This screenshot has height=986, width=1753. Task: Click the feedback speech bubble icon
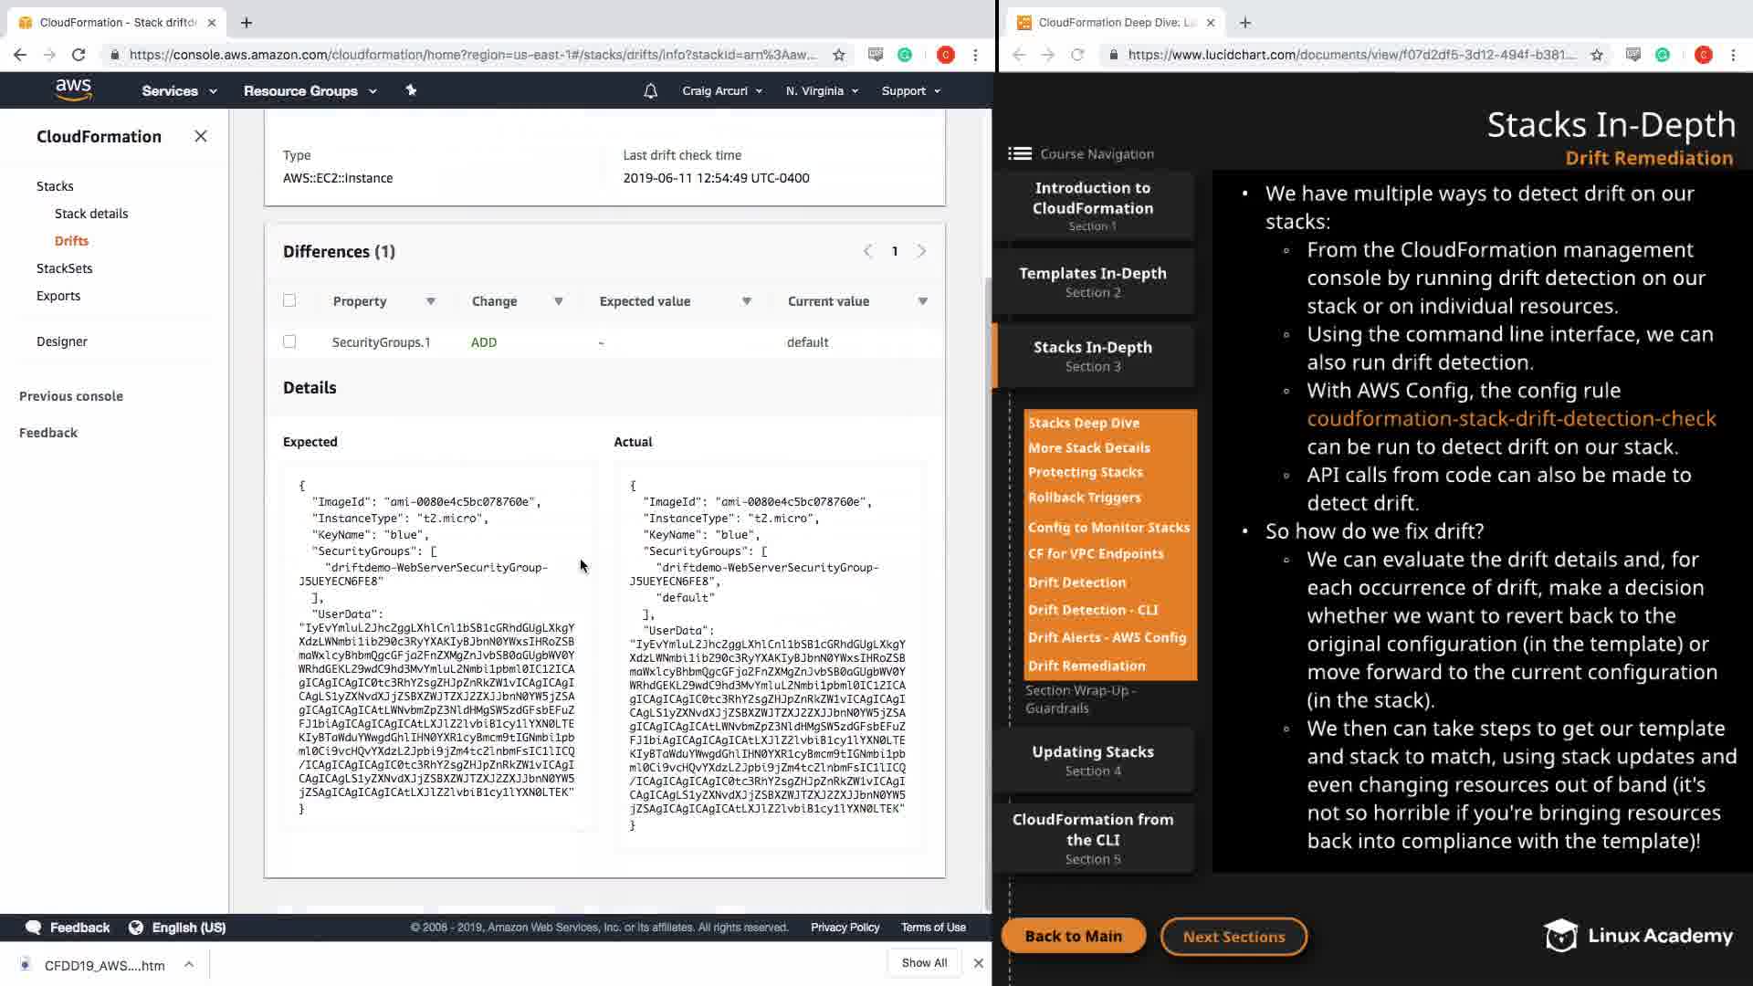coord(34,928)
